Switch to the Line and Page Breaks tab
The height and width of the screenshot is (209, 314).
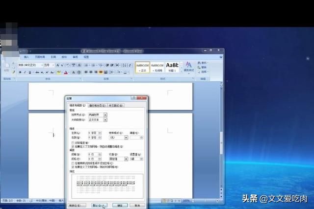click(97, 105)
